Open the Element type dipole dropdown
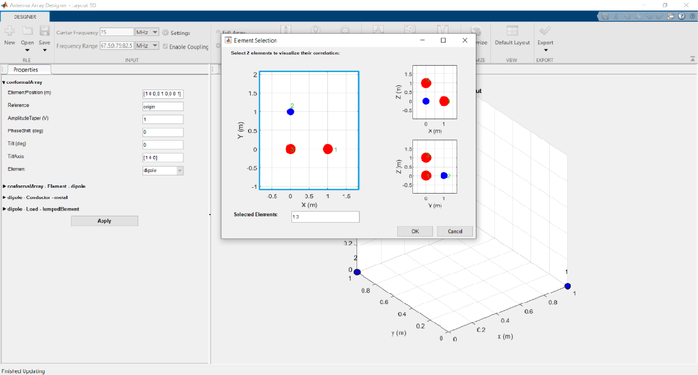Image resolution: width=698 pixels, height=375 pixels. point(163,170)
